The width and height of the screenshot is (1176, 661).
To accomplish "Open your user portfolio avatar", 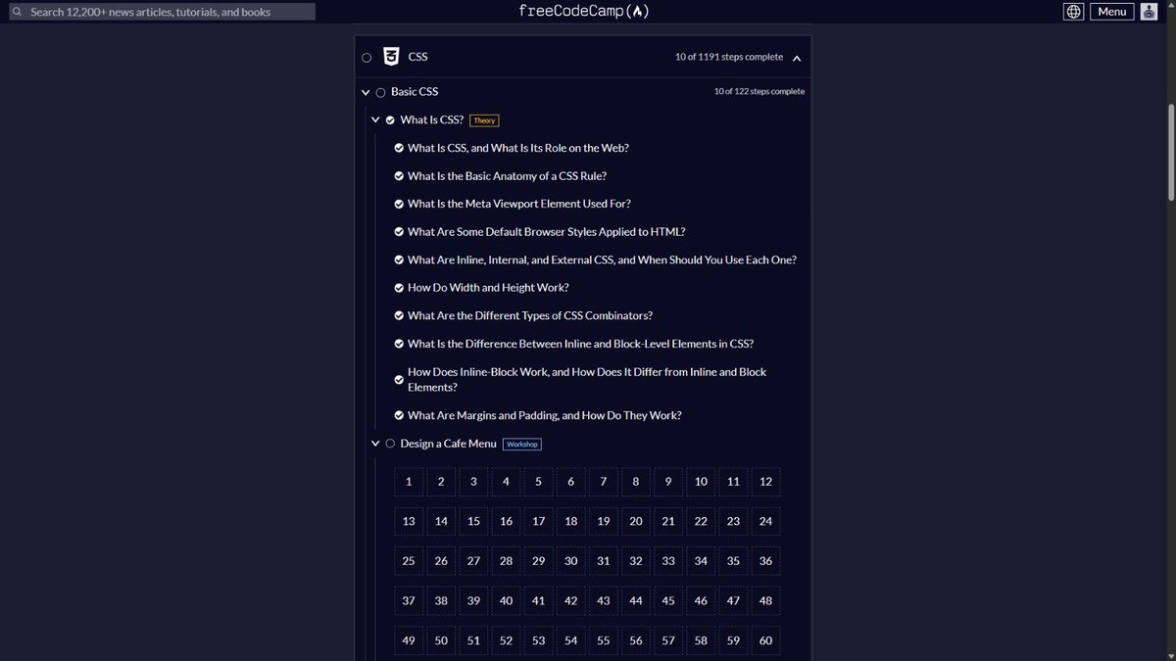I will pyautogui.click(x=1148, y=11).
